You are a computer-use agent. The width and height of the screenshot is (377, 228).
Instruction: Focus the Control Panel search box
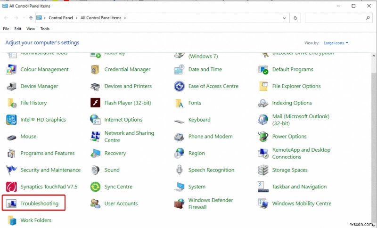coord(338,18)
